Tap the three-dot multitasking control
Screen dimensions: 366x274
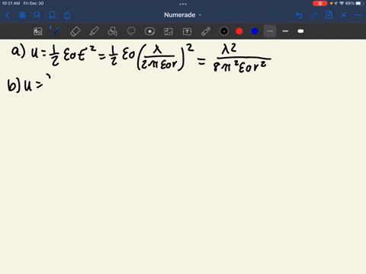pos(183,4)
